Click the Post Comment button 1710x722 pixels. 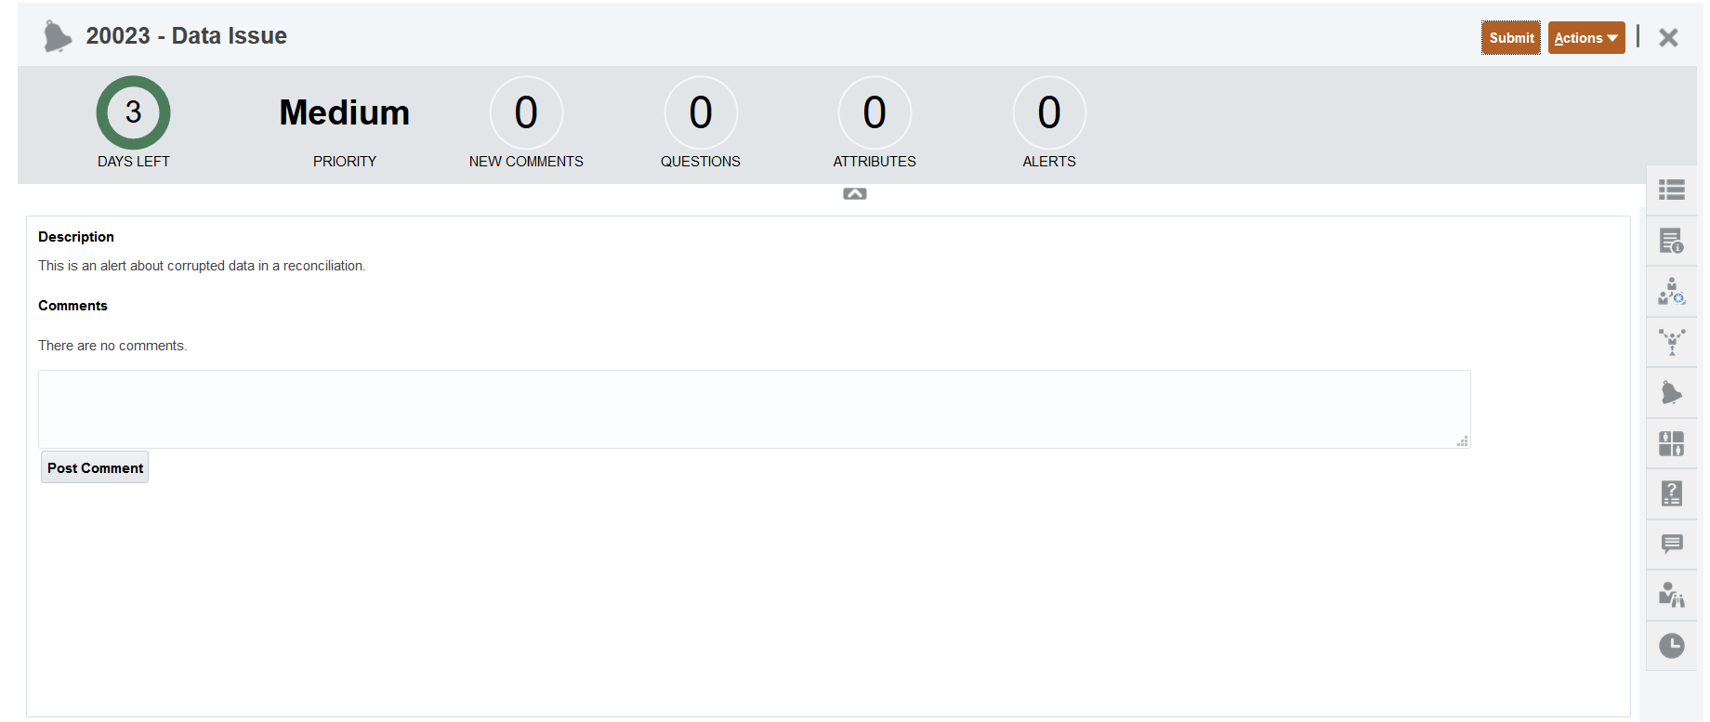pyautogui.click(x=95, y=467)
